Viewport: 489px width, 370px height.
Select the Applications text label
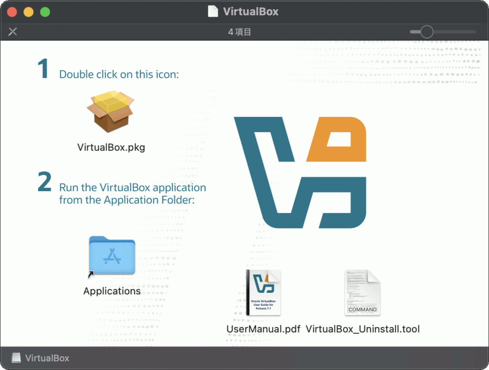[112, 291]
